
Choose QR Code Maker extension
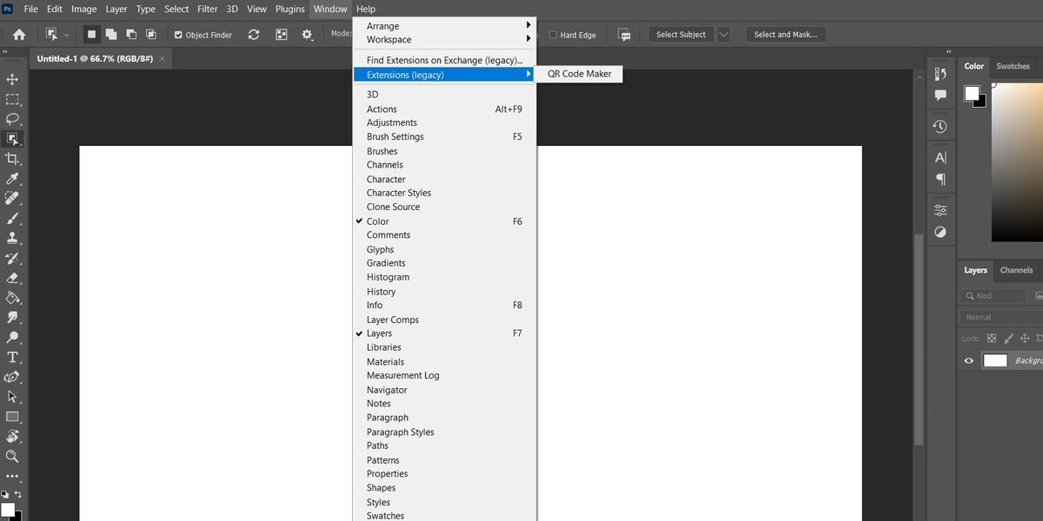click(579, 75)
